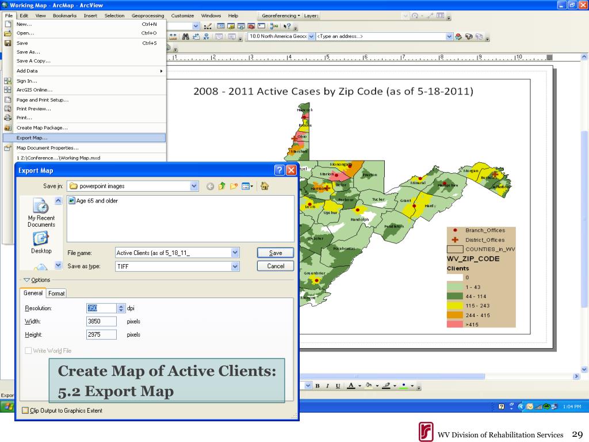Image resolution: width=589 pixels, height=442 pixels.
Task: Click the font color A icon
Action: [x=351, y=386]
